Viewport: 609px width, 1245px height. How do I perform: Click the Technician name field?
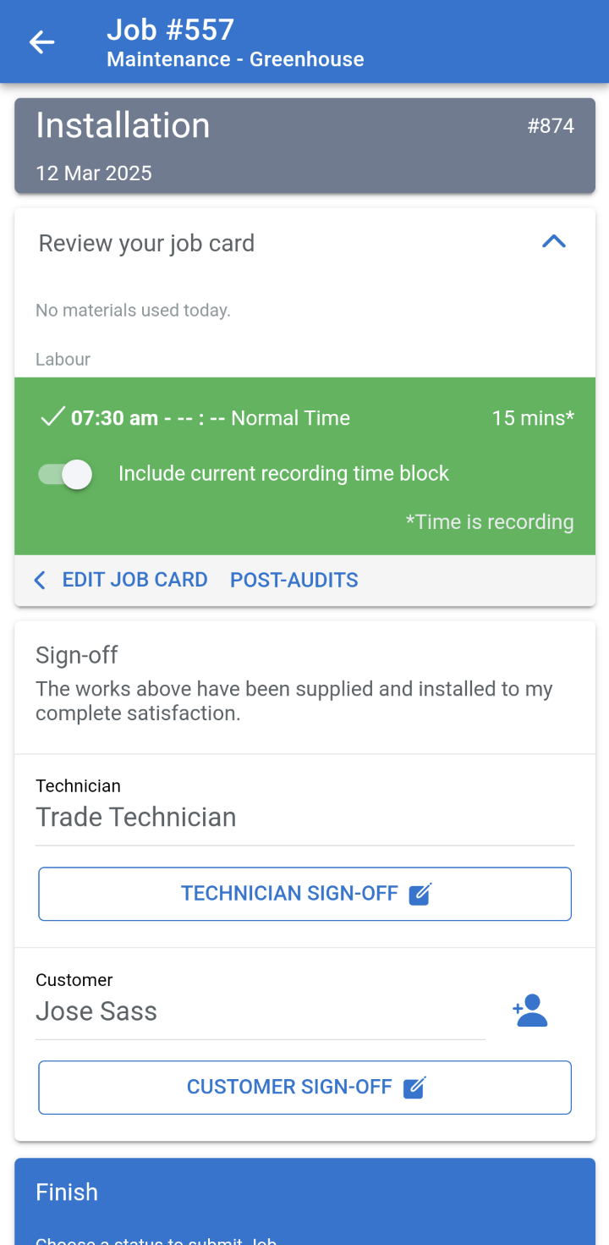304,818
